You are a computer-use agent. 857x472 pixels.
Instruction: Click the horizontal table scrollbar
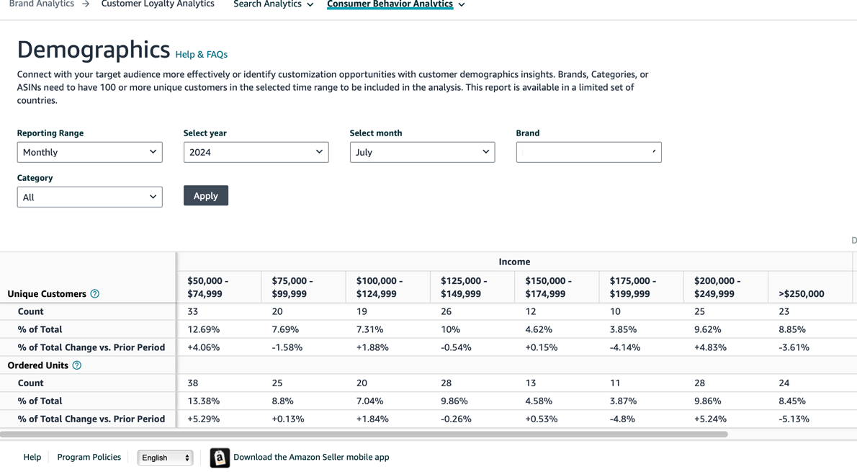click(x=364, y=435)
